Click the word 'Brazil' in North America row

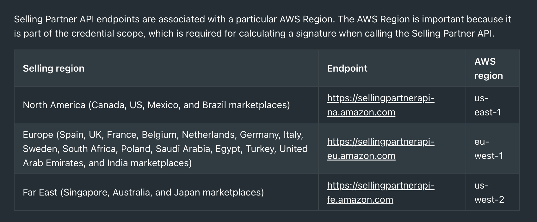(214, 105)
